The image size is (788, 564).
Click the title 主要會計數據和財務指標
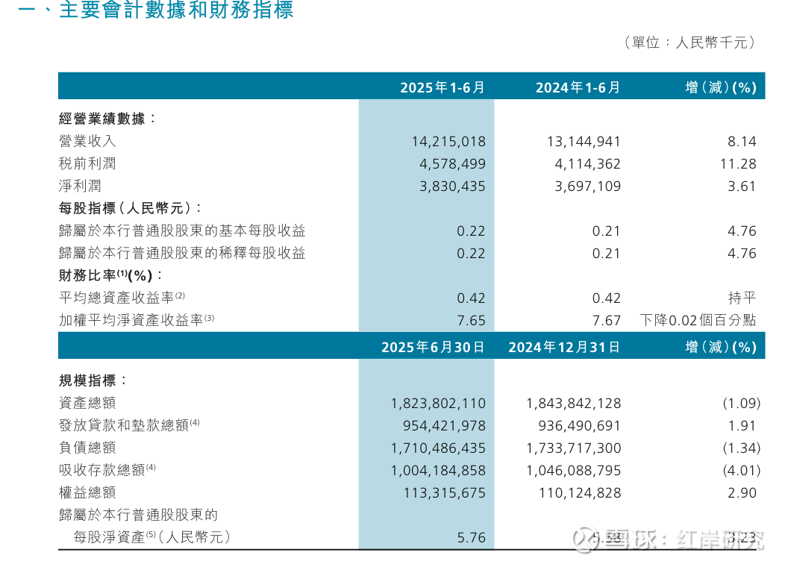coord(176,10)
